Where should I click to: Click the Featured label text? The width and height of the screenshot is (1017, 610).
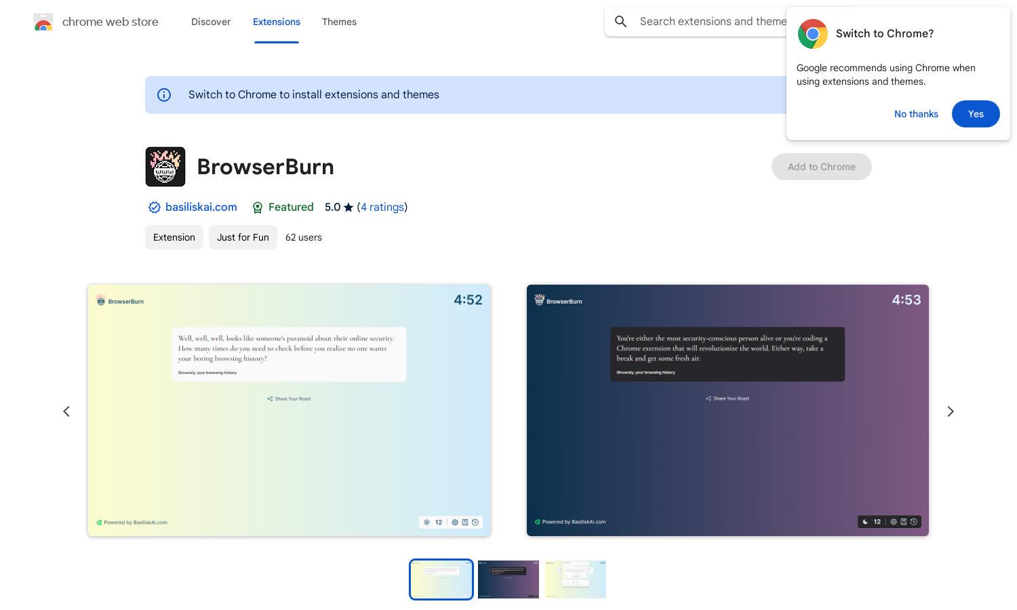[x=291, y=207]
